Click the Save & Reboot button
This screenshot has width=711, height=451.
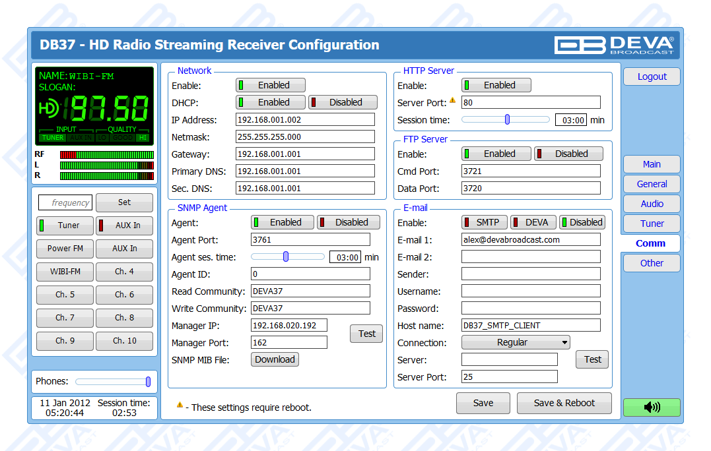coord(564,403)
